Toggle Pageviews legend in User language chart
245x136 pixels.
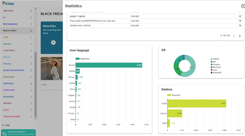82,59
